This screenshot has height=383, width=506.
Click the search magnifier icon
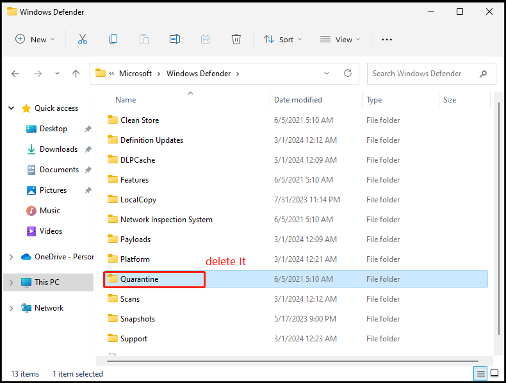[x=483, y=74]
